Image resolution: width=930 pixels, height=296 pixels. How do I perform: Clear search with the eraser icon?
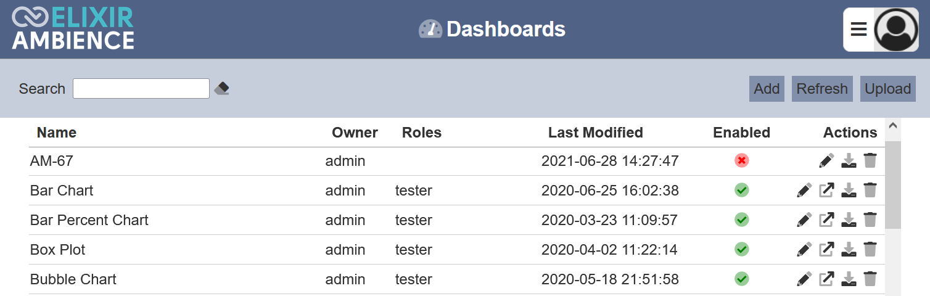tap(222, 89)
